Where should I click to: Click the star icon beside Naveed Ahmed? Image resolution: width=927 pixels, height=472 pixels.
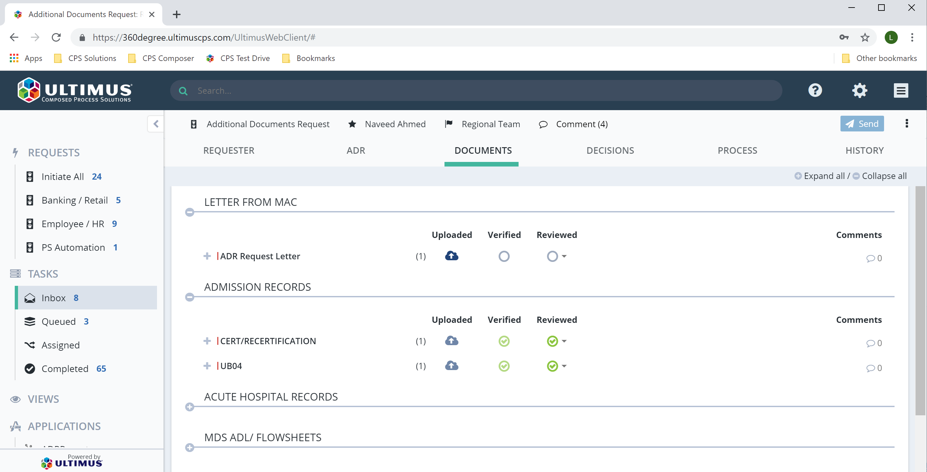tap(352, 124)
